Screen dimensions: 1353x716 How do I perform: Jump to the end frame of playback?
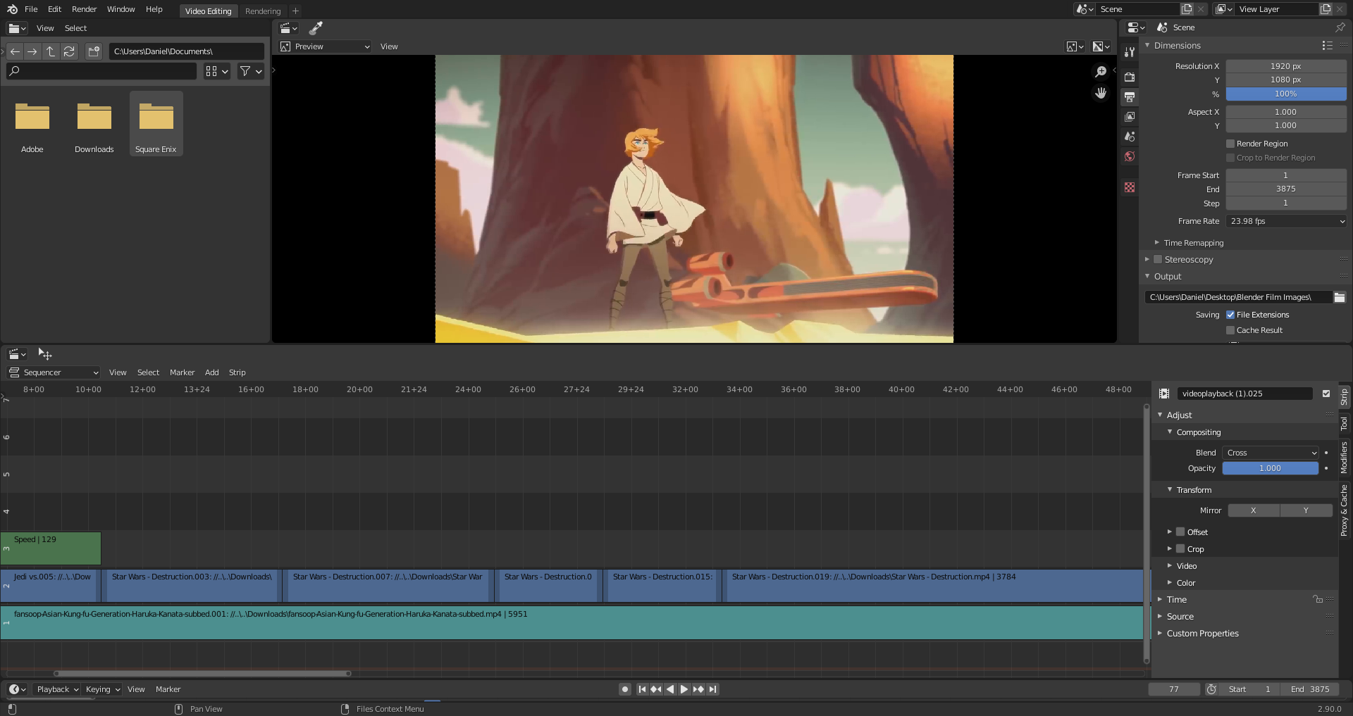point(712,689)
